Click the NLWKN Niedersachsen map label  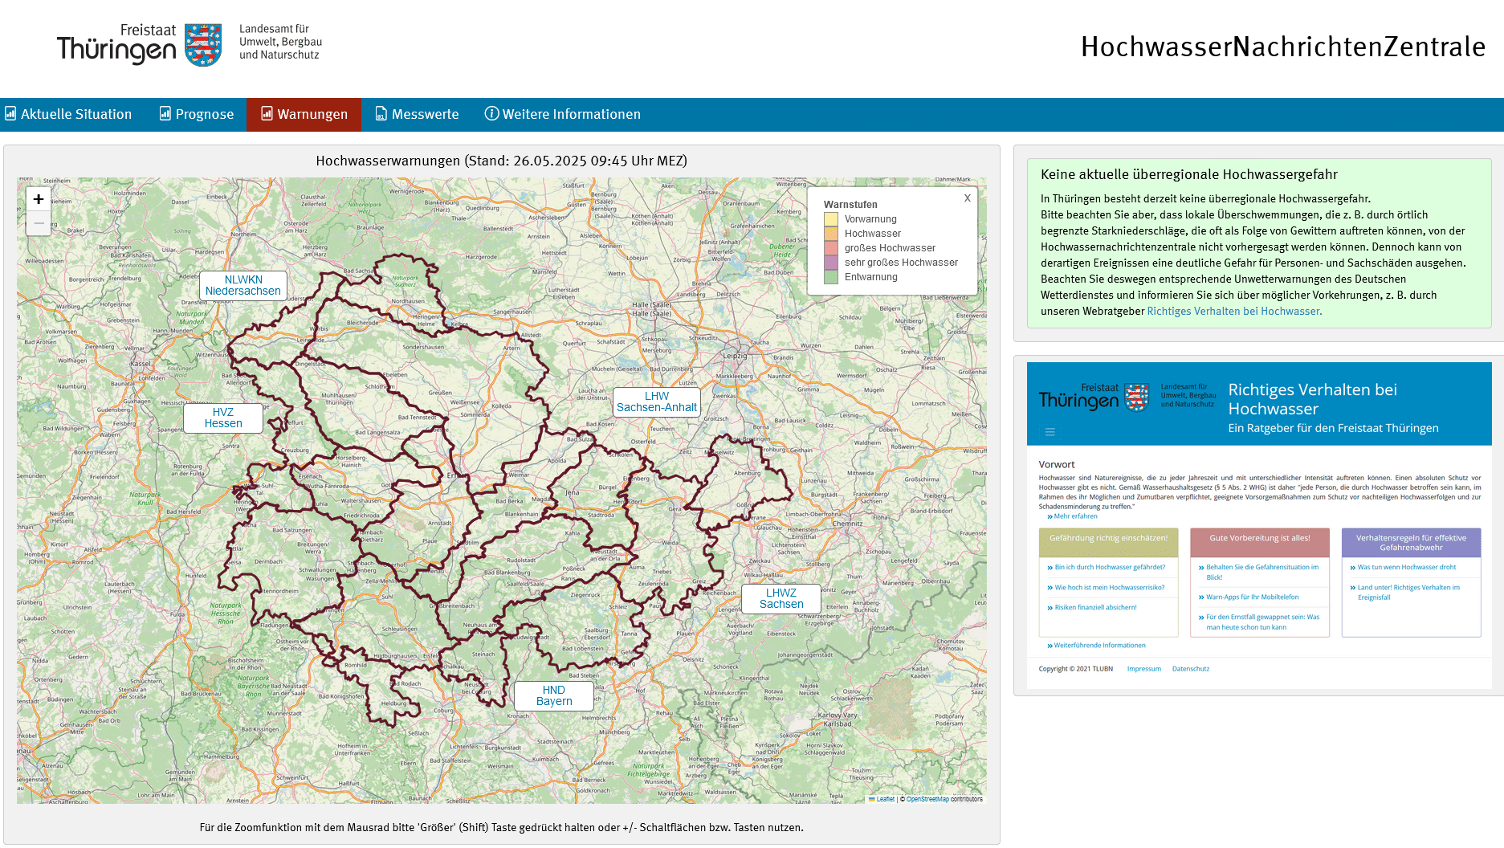click(243, 285)
